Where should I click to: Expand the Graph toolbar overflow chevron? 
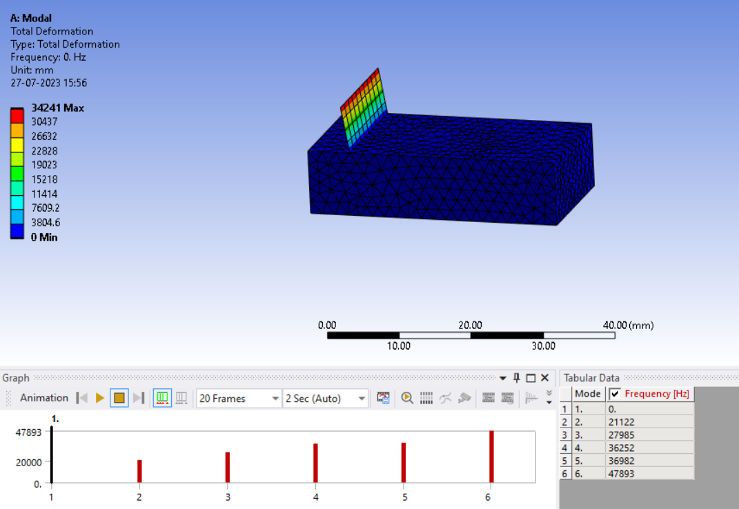coord(549,397)
